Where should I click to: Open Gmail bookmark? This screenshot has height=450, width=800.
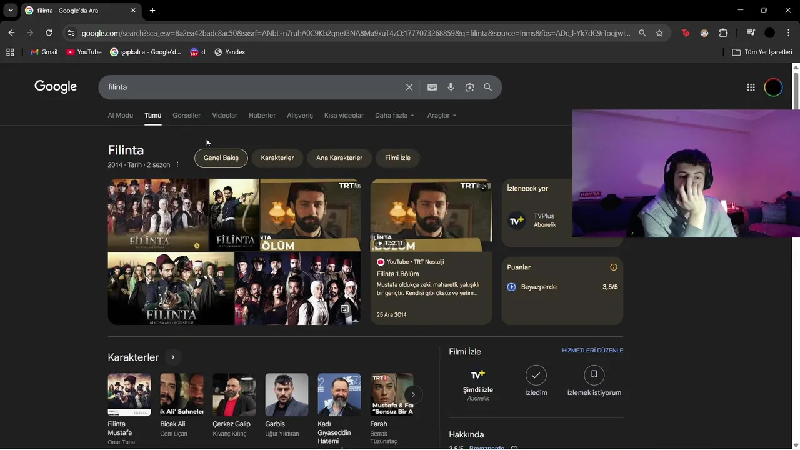click(44, 52)
